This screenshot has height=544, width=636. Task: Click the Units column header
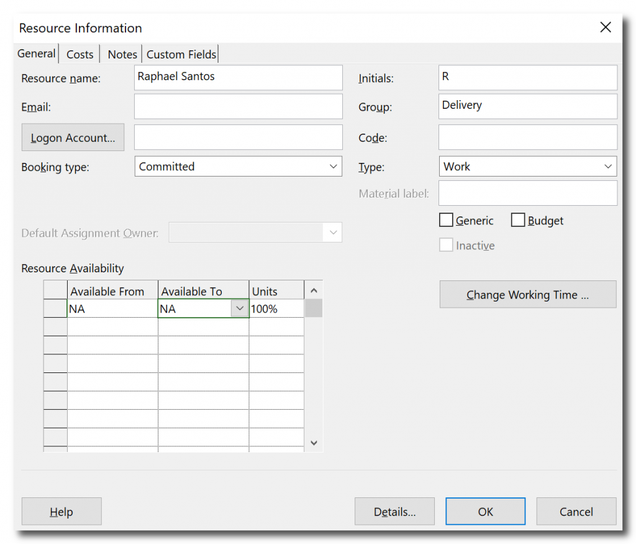[276, 291]
